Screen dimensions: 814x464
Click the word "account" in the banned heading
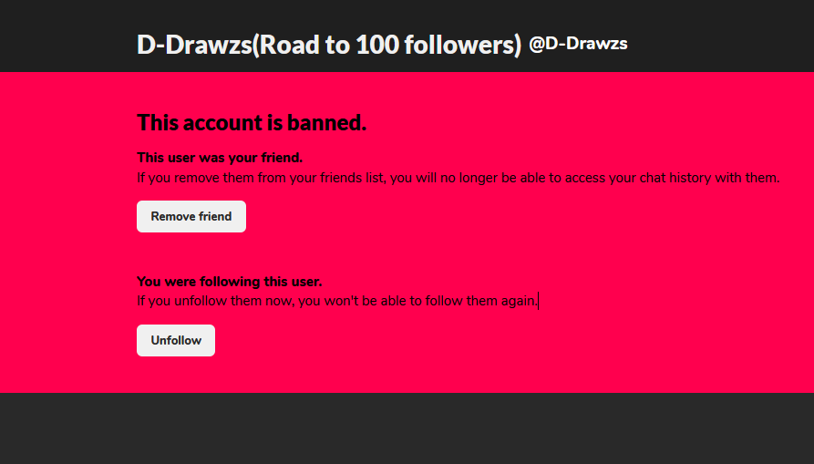click(214, 123)
